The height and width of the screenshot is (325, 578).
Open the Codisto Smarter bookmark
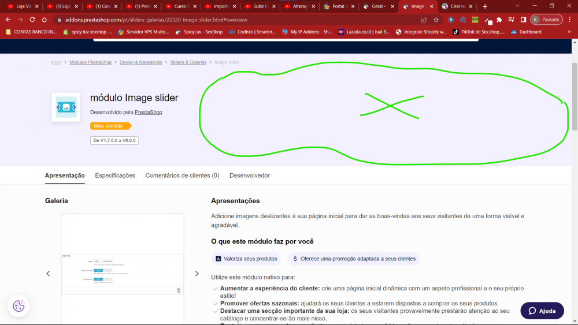pyautogui.click(x=252, y=32)
